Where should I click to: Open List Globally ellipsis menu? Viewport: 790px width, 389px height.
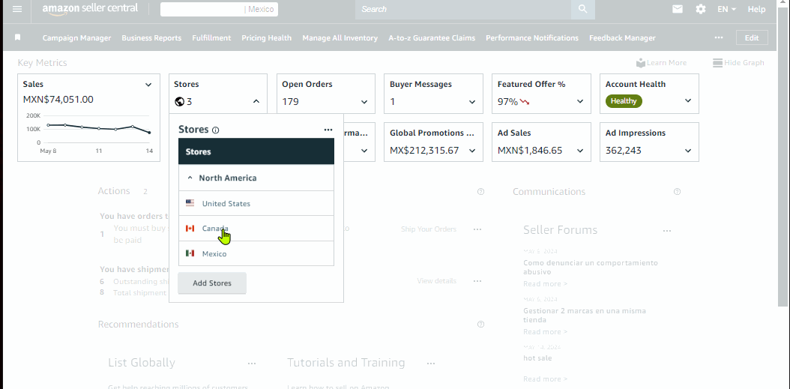[252, 364]
